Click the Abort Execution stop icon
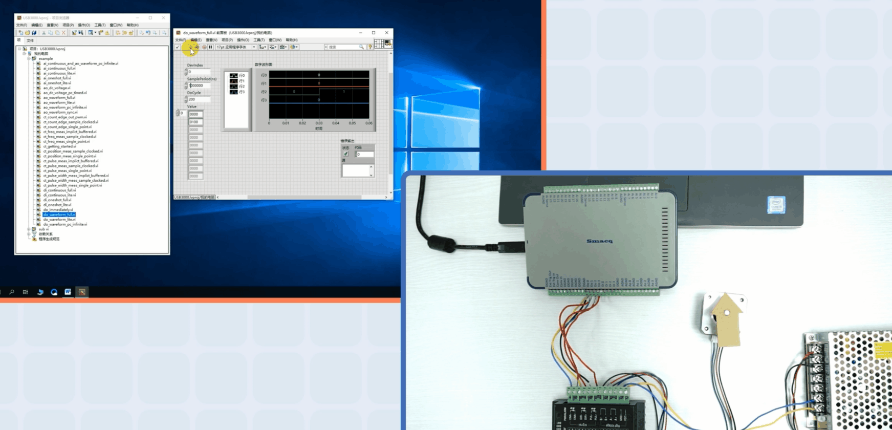The width and height of the screenshot is (892, 430). (204, 47)
